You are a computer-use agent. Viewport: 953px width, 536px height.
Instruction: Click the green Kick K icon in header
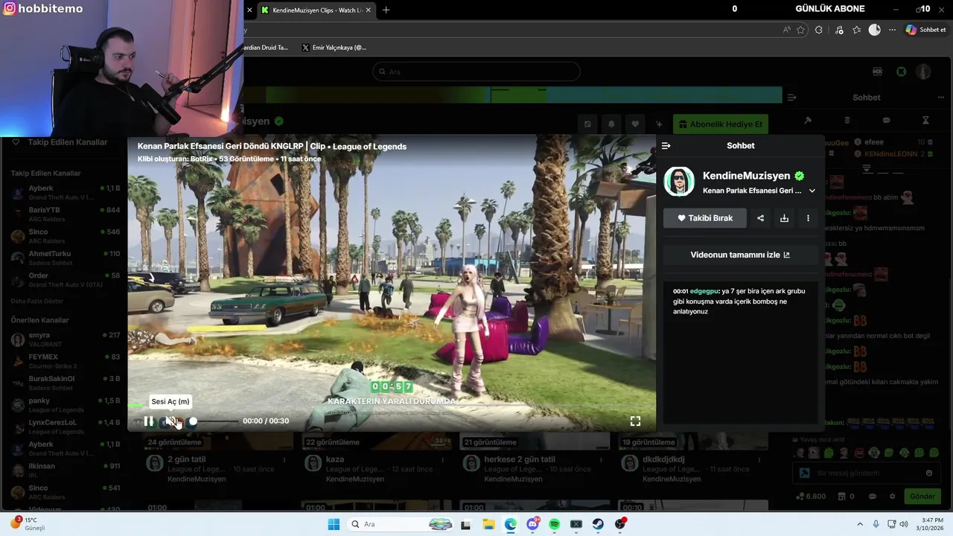[x=902, y=71]
